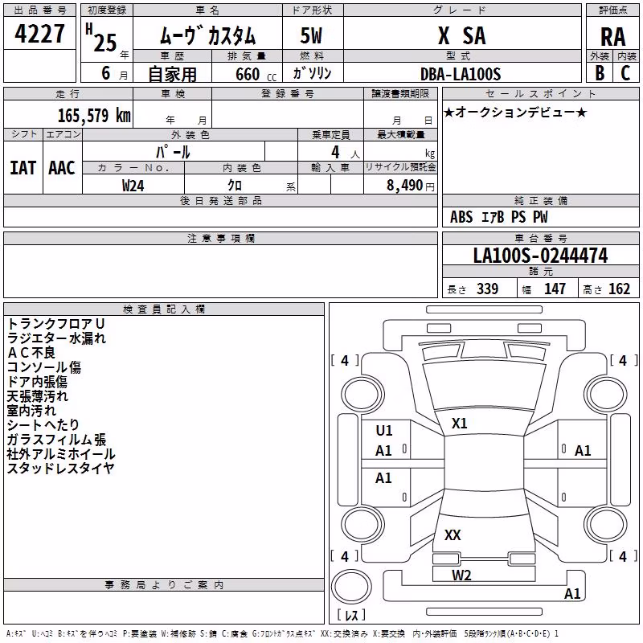Click the width value 147
The height and width of the screenshot is (643, 643).
point(555,289)
